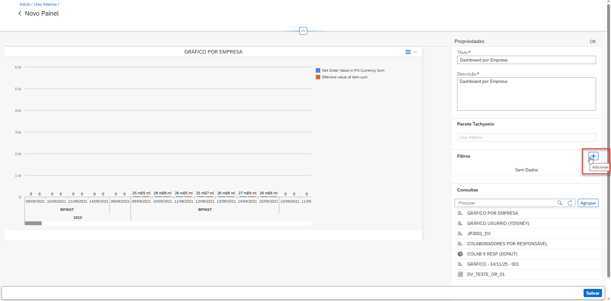Toggle Effective value legend orange swatch
The width and height of the screenshot is (611, 301).
318,77
